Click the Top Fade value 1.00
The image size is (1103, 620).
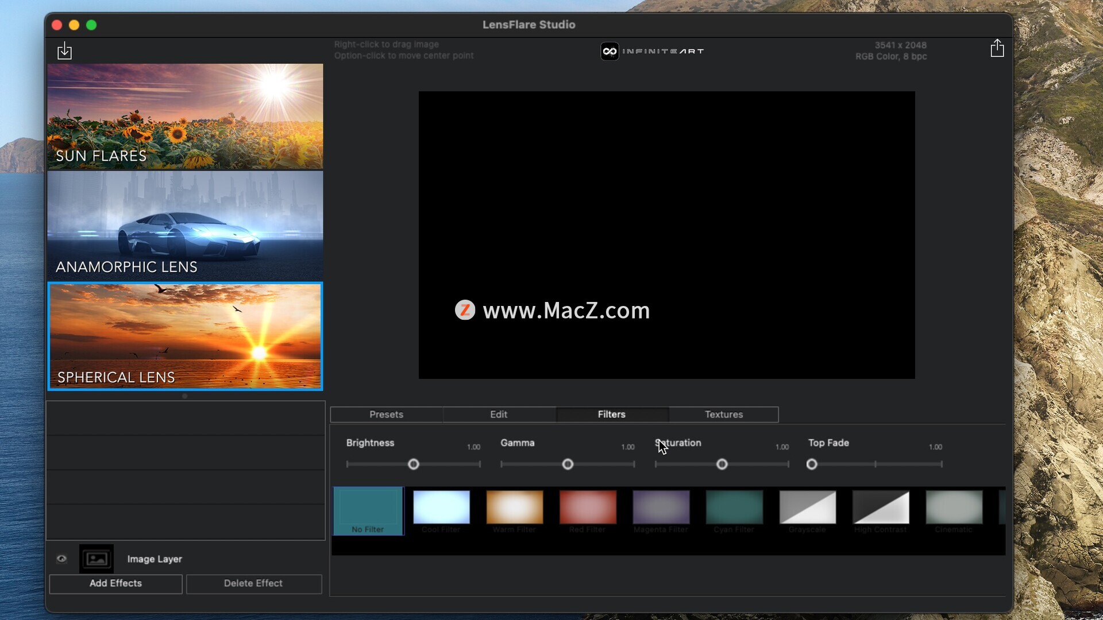click(x=935, y=447)
